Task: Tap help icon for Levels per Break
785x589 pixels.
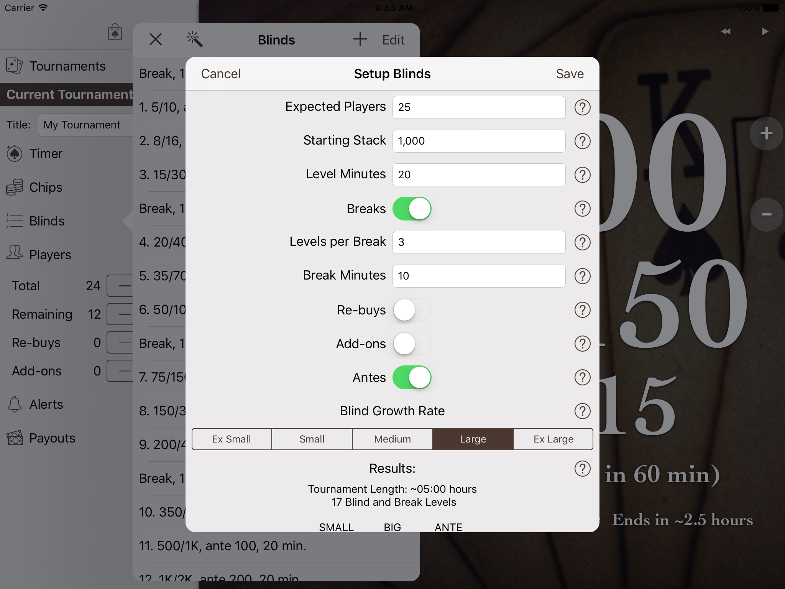Action: click(582, 242)
